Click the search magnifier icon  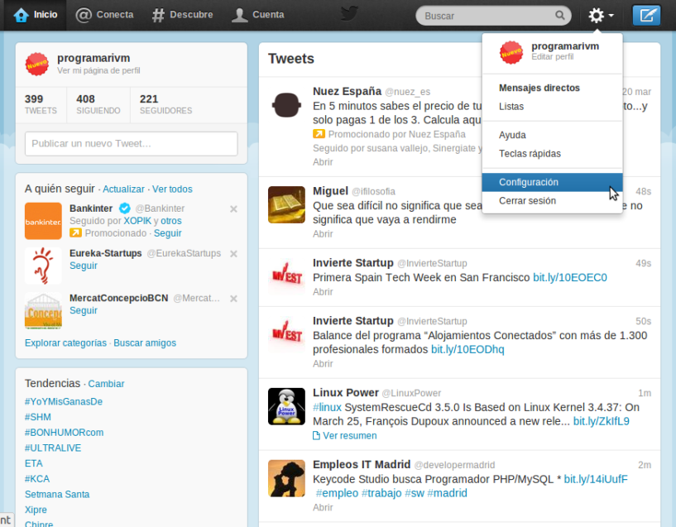pyautogui.click(x=559, y=16)
